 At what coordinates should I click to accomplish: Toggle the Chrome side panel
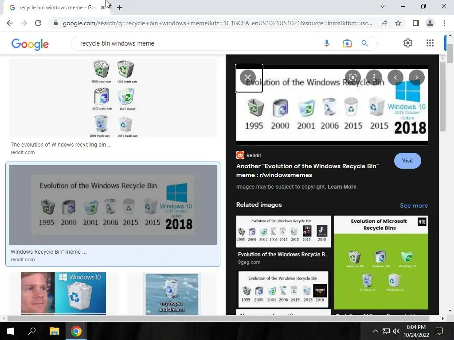click(x=415, y=23)
